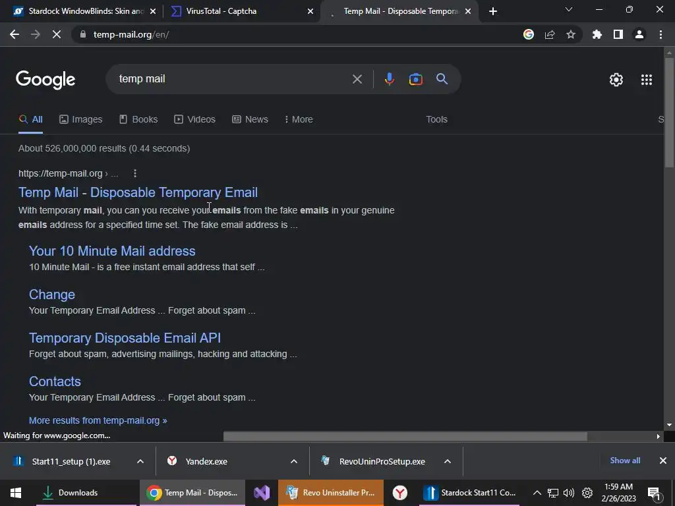The width and height of the screenshot is (675, 506).
Task: Select the Videos search tab
Action: (194, 119)
